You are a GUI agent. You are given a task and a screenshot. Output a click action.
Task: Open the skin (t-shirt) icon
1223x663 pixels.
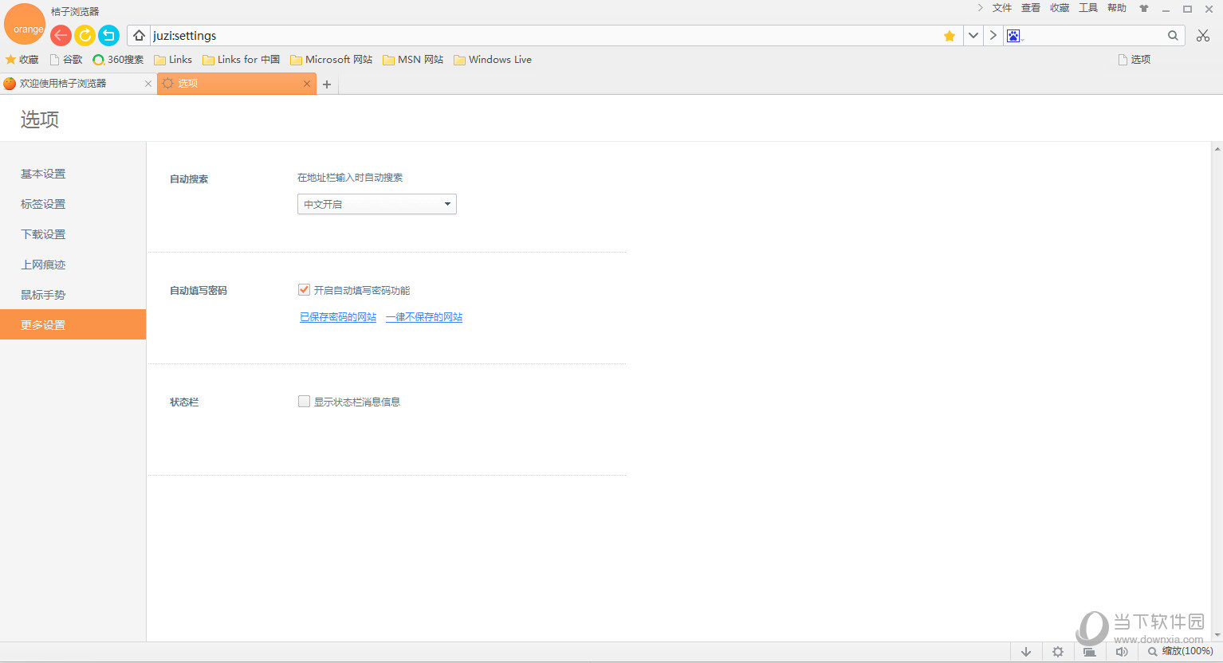point(1144,9)
